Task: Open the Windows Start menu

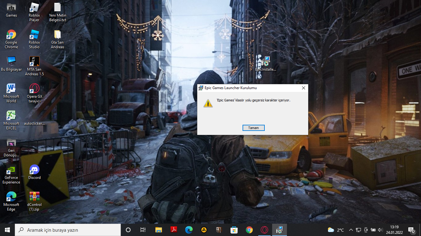Action: [x=7, y=230]
